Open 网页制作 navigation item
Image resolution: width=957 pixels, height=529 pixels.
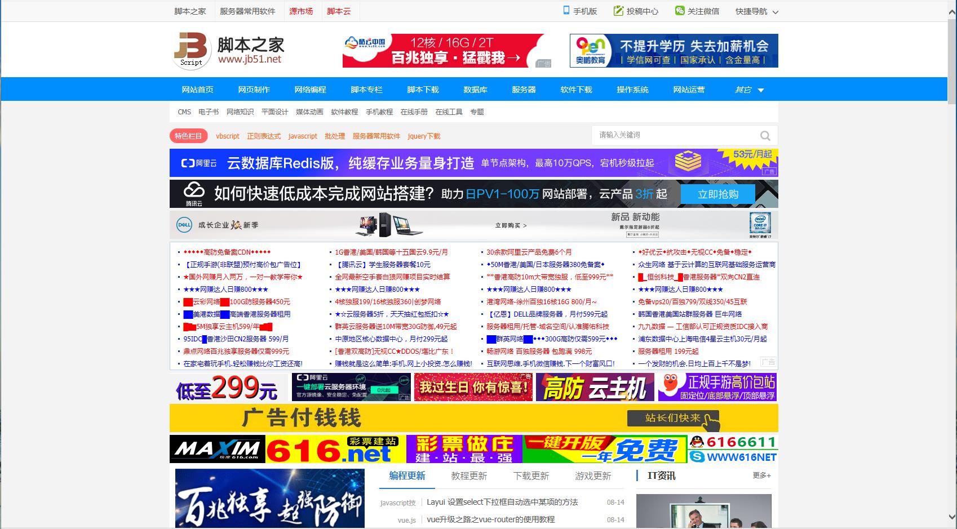click(x=254, y=90)
